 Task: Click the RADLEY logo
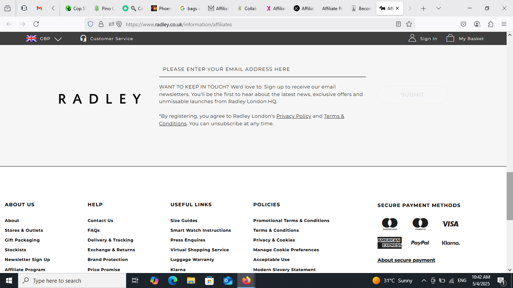[100, 99]
